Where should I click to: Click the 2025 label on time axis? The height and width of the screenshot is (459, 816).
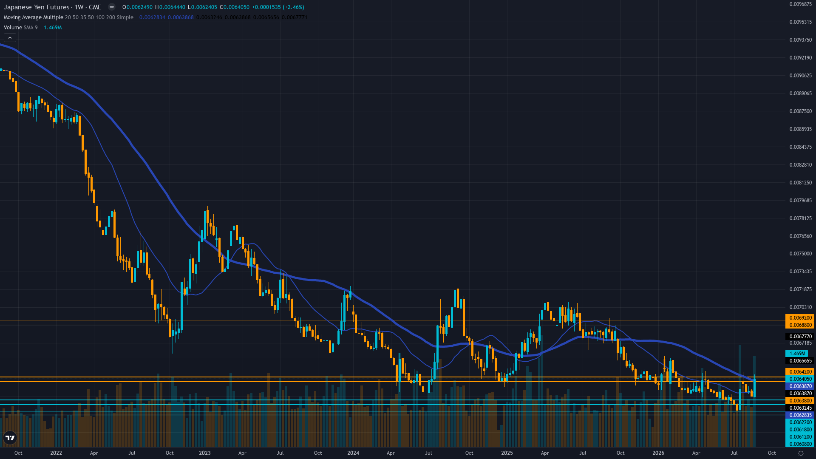point(507,453)
